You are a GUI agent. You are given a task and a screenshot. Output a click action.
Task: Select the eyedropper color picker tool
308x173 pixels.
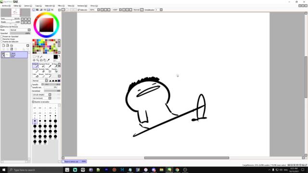click(x=48, y=60)
